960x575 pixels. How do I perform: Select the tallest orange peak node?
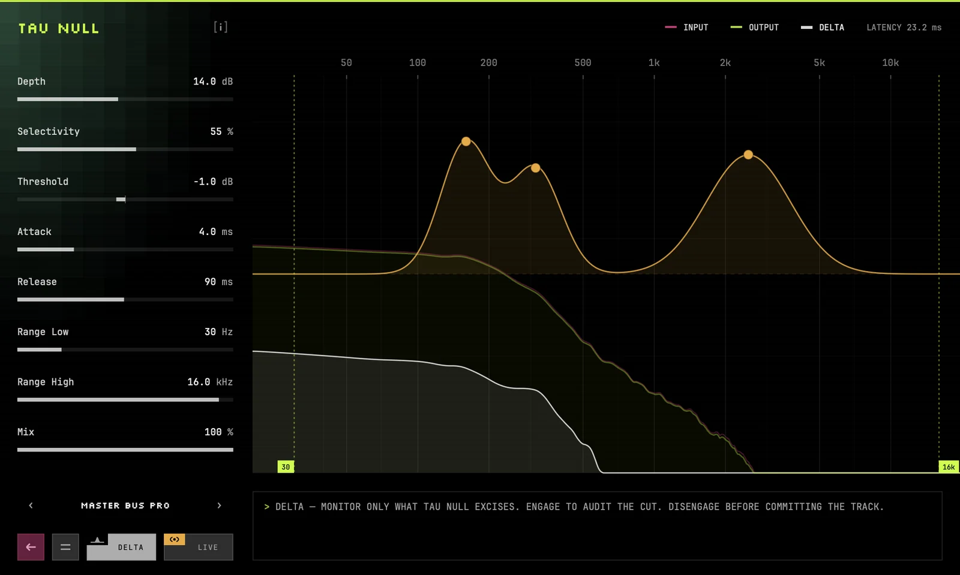[x=466, y=142]
